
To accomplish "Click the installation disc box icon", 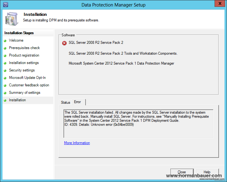I will [x=12, y=19].
